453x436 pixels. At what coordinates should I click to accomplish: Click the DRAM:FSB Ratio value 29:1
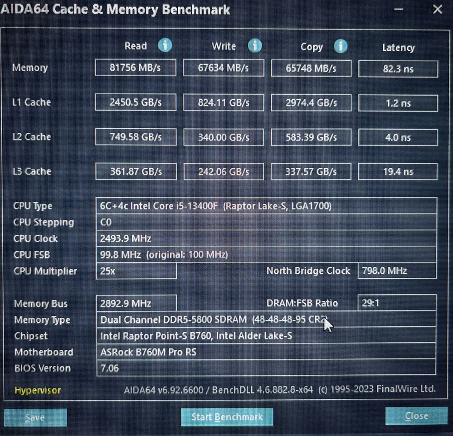click(x=397, y=303)
